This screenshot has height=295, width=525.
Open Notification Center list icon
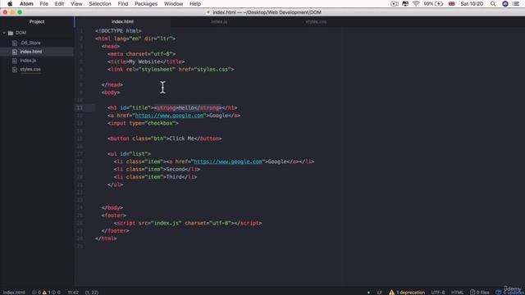pyautogui.click(x=516, y=4)
